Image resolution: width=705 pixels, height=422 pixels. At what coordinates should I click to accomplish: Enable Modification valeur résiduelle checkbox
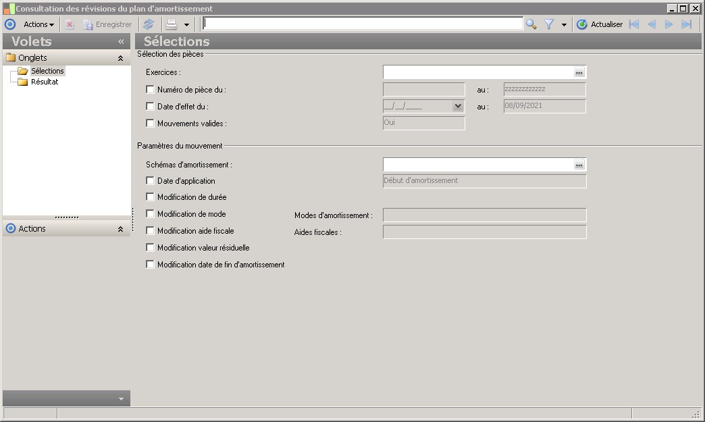tap(150, 248)
